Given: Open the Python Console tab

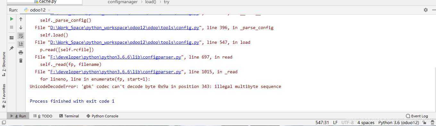Looking at the screenshot, I should click(x=102, y=116).
